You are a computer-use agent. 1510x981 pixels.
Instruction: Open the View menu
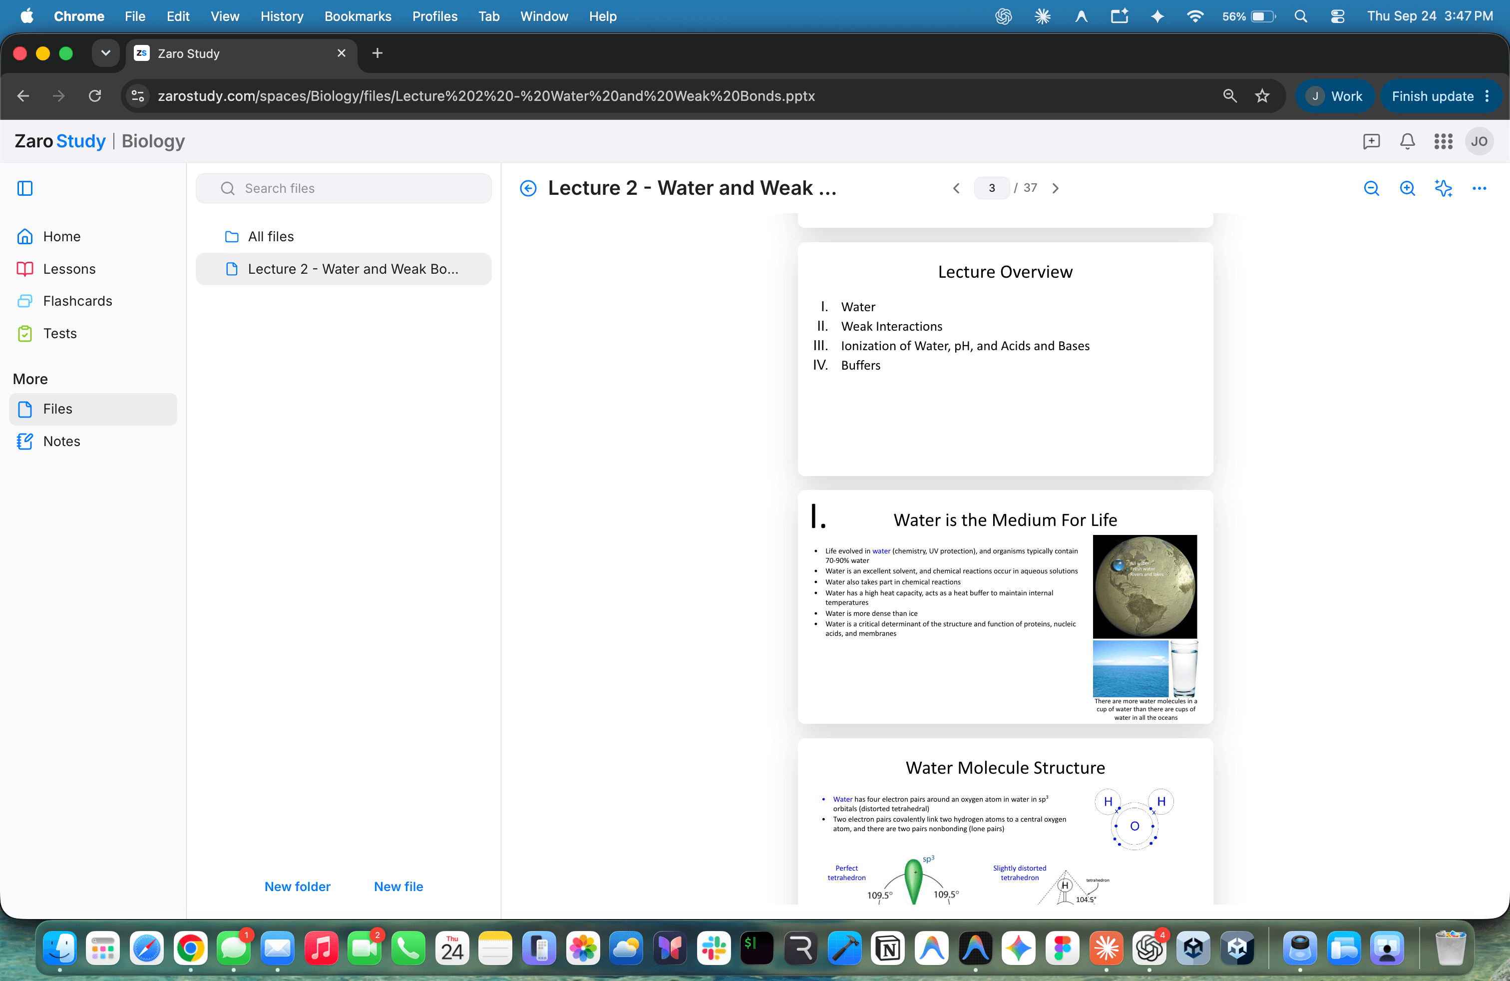point(225,16)
